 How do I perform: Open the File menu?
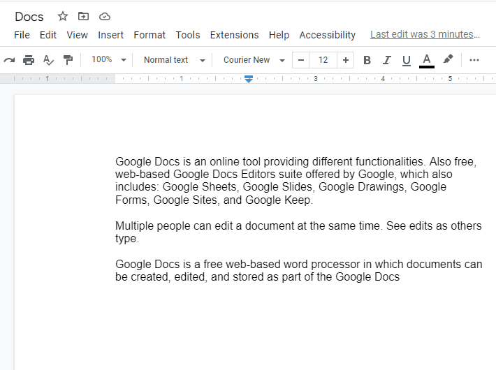(x=22, y=35)
